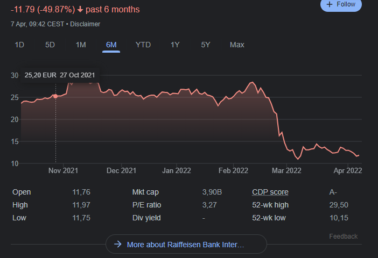This screenshot has height=258, width=378.
Task: Select the active 6M tab
Action: (x=111, y=45)
